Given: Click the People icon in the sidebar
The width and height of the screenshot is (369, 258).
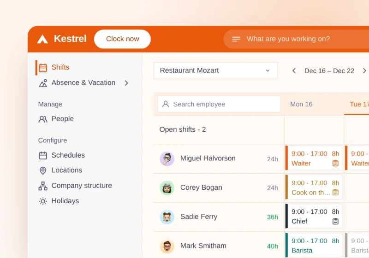Looking at the screenshot, I should click(x=43, y=119).
